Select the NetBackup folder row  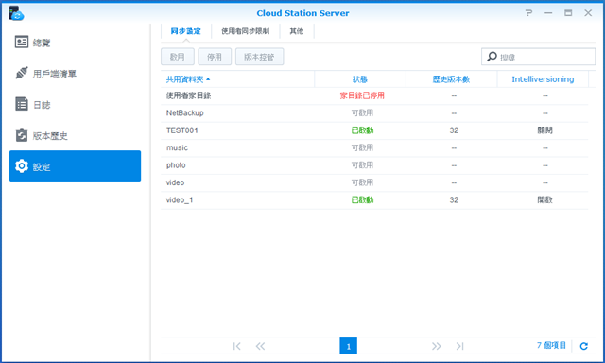point(374,113)
